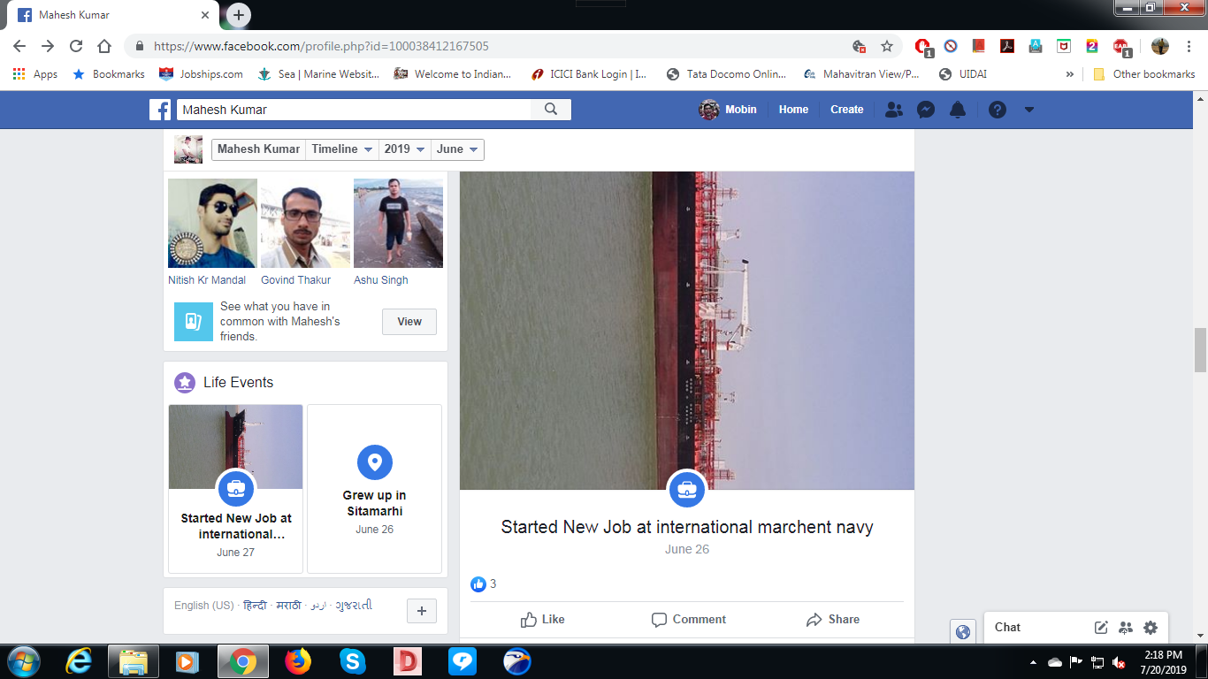Open the notifications bell
Image resolution: width=1208 pixels, height=679 pixels.
point(957,110)
